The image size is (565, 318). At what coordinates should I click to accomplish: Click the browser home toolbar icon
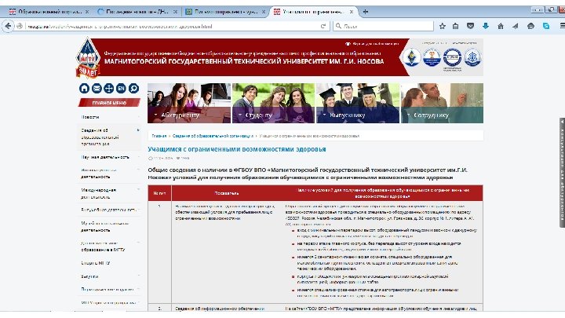[x=501, y=26]
